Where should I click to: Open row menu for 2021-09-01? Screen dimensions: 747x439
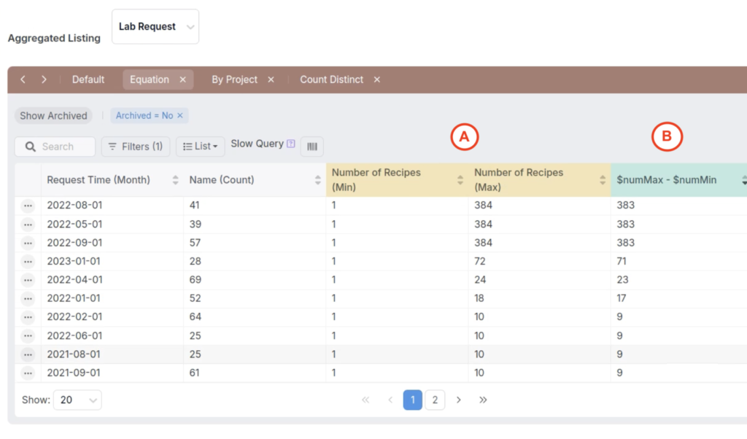28,373
